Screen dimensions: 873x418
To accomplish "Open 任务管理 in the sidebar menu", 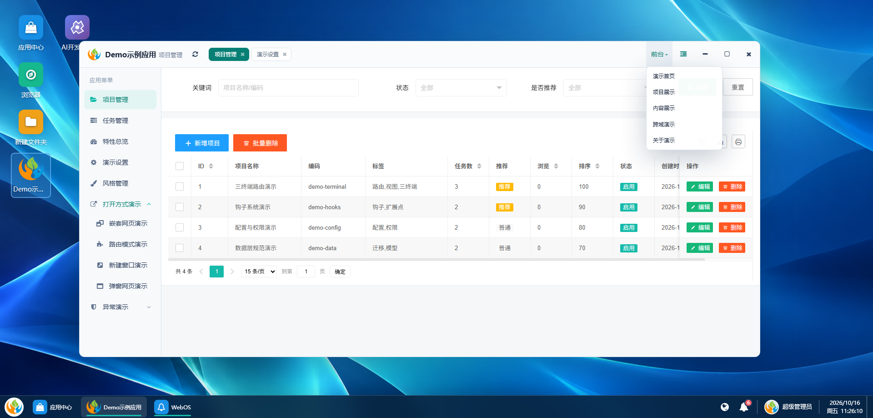I will tap(120, 121).
